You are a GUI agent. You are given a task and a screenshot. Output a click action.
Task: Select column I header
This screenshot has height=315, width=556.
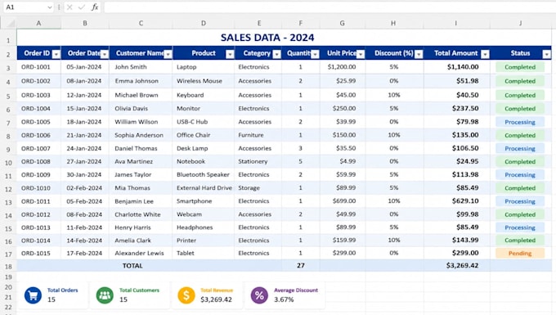[456, 24]
